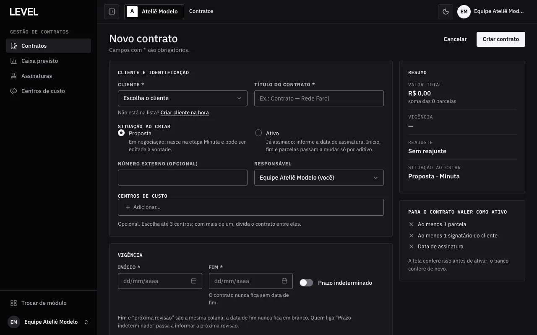Click the 'Data de assinatura' requirement

(441, 247)
